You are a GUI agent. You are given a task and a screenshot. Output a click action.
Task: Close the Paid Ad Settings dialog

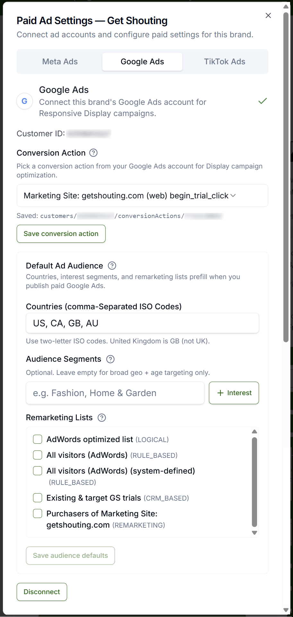coord(268,15)
